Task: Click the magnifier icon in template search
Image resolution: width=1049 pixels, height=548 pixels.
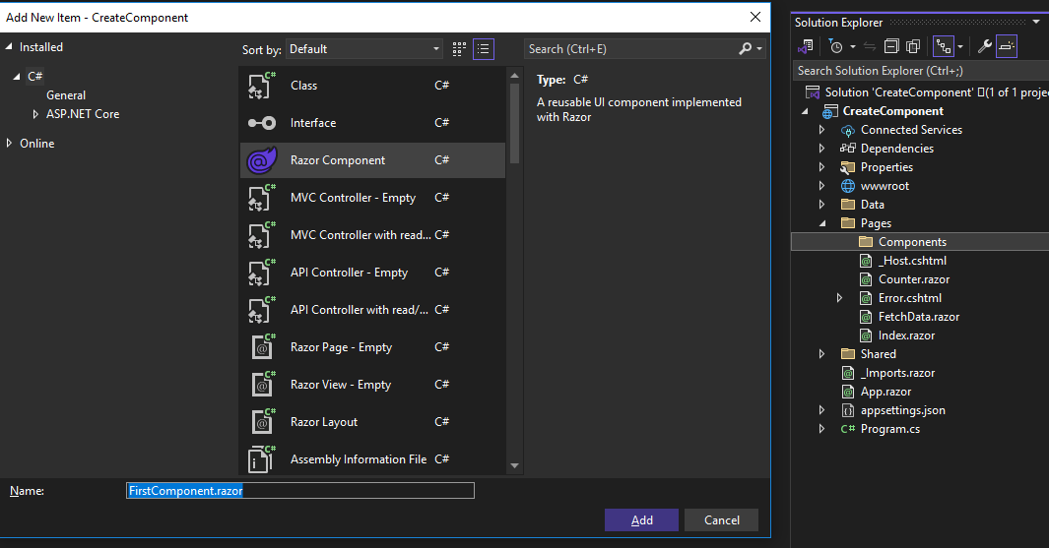Action: pyautogui.click(x=746, y=48)
